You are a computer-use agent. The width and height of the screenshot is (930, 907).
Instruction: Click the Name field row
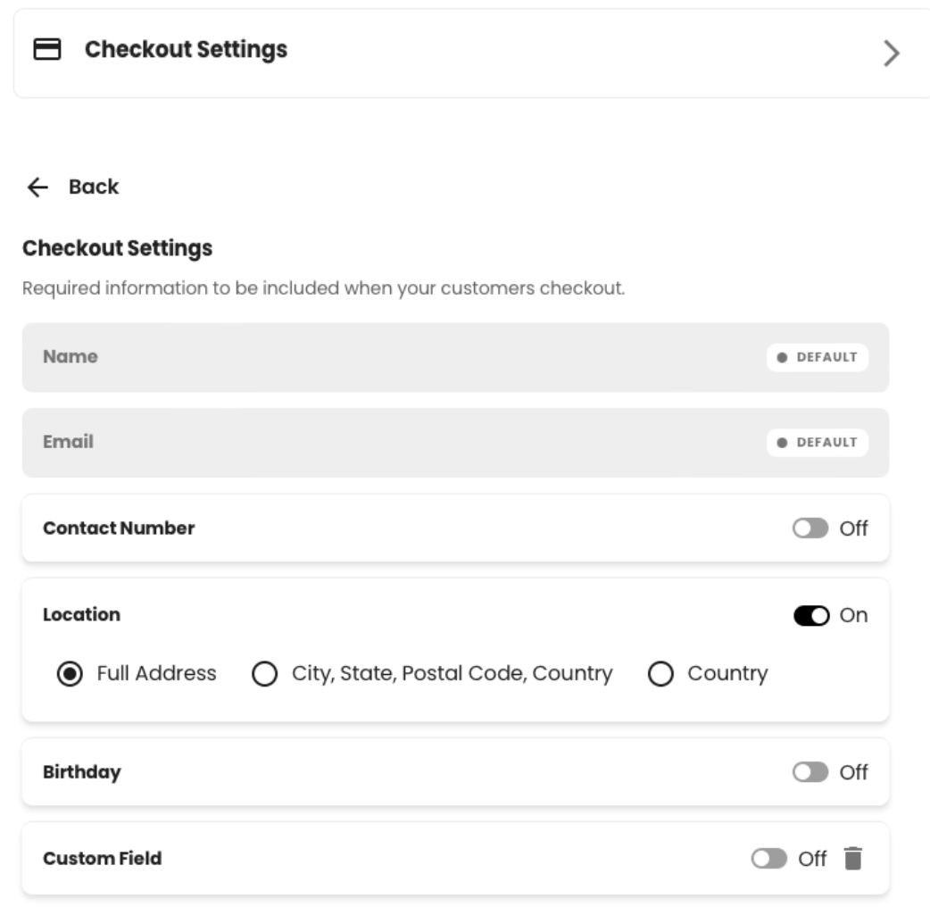tap(455, 358)
